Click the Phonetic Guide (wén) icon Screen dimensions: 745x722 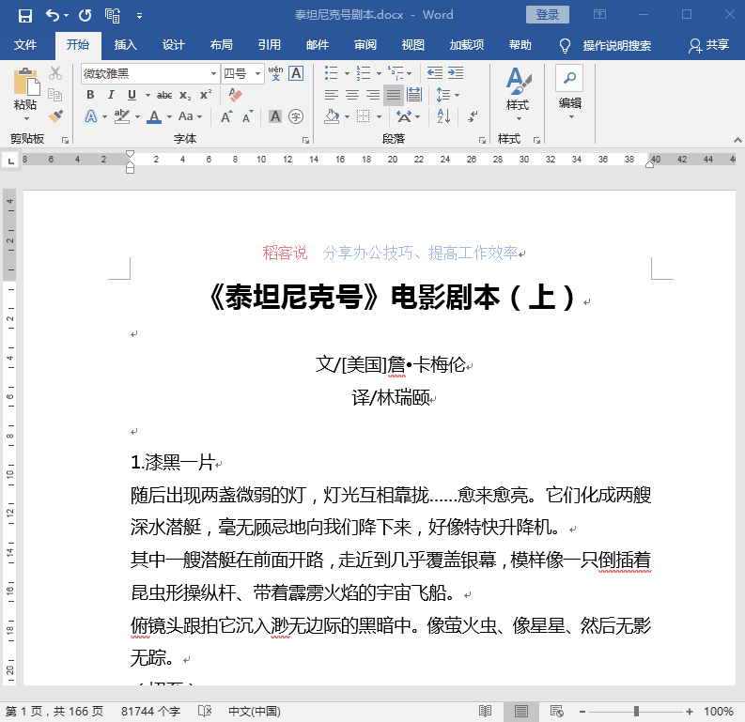click(275, 73)
